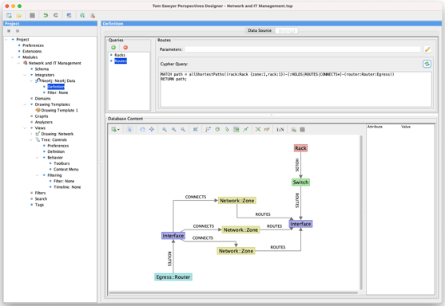Select Context Menu tree item
This screenshot has height=306, width=445.
click(66, 169)
